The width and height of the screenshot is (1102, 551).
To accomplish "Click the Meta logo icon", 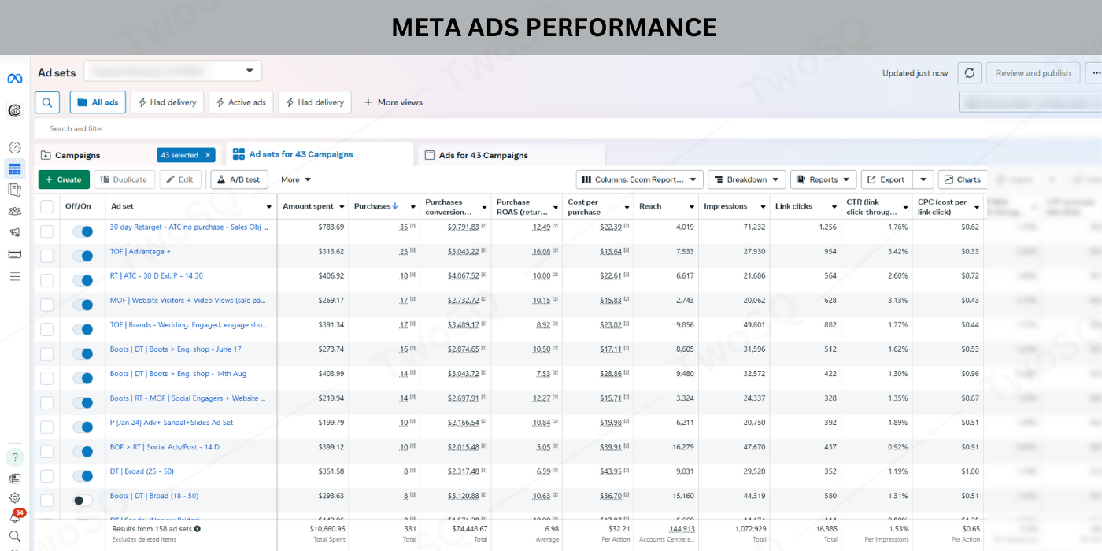I will pos(14,79).
